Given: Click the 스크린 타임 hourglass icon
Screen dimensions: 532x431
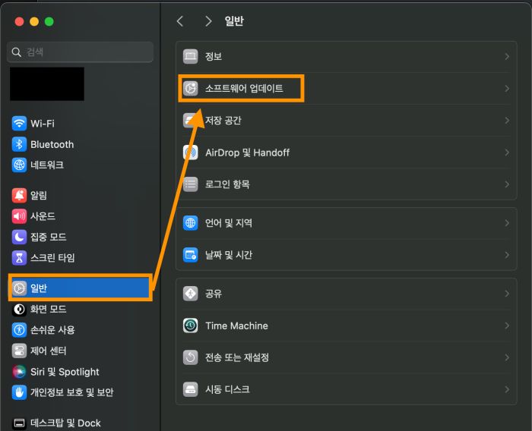Looking at the screenshot, I should 19,258.
